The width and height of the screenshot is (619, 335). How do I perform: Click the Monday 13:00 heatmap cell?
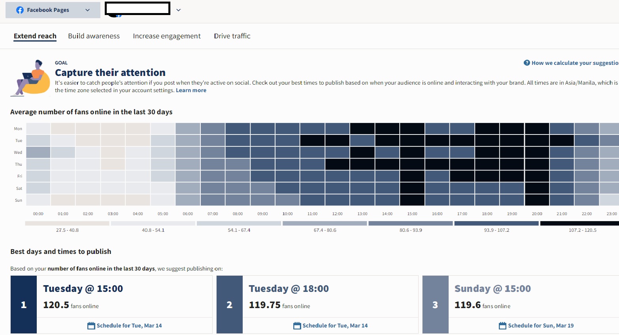coord(362,129)
